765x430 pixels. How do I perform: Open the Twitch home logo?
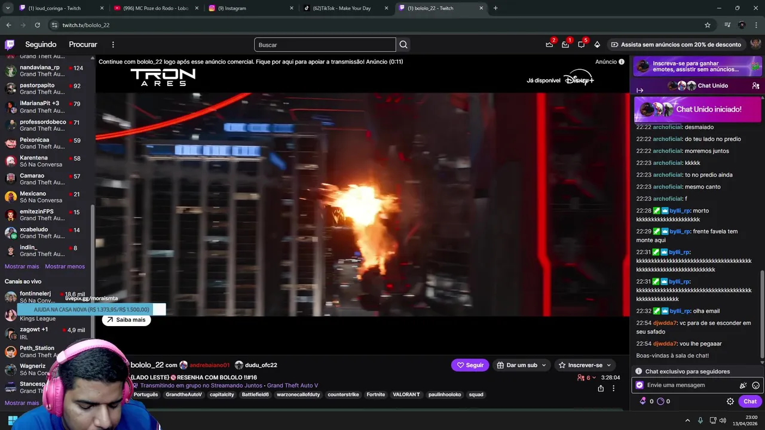point(10,44)
